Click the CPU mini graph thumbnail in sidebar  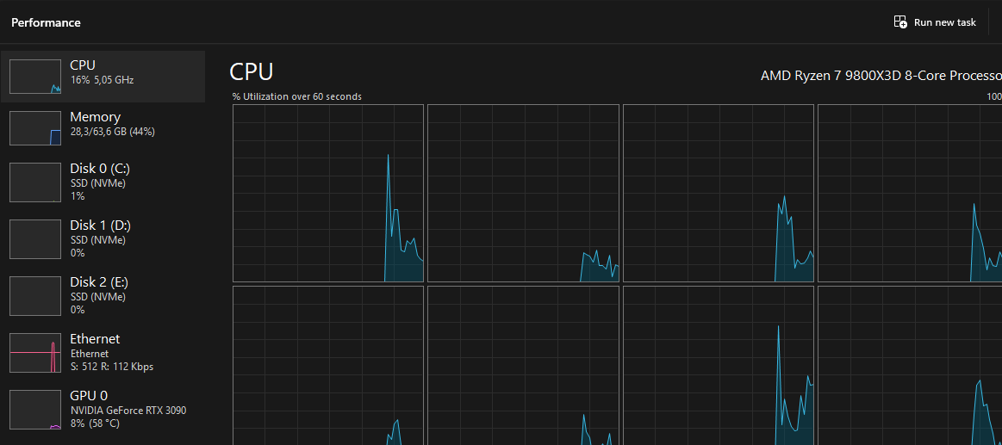[35, 77]
